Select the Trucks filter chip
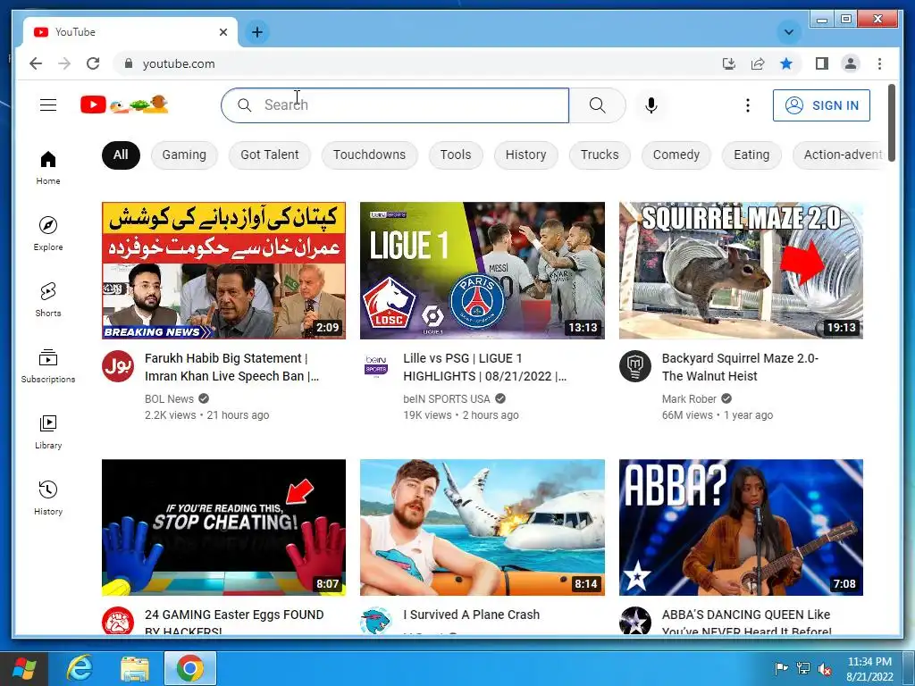 [x=600, y=155]
